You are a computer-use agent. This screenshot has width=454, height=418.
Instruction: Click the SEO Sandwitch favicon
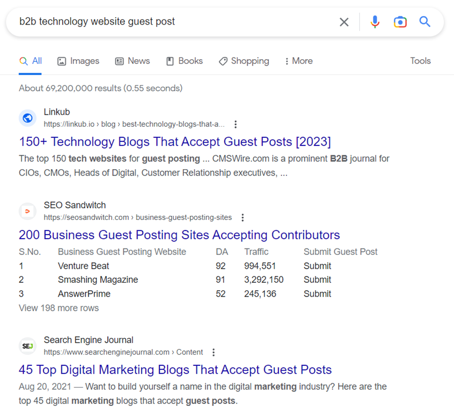tap(27, 211)
